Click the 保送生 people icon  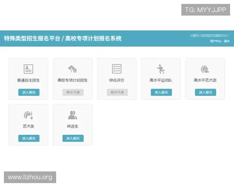73,115
